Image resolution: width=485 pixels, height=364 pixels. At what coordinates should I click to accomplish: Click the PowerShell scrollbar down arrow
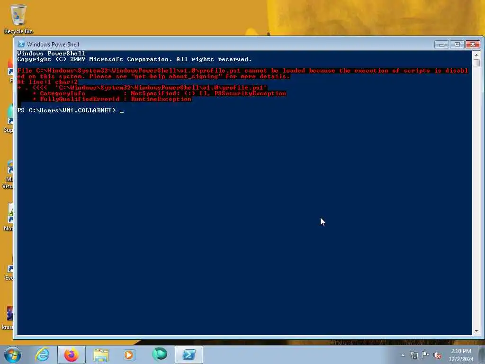coord(476,331)
